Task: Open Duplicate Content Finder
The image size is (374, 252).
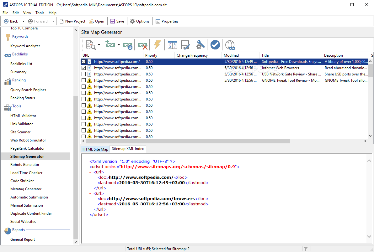Action: click(31, 213)
